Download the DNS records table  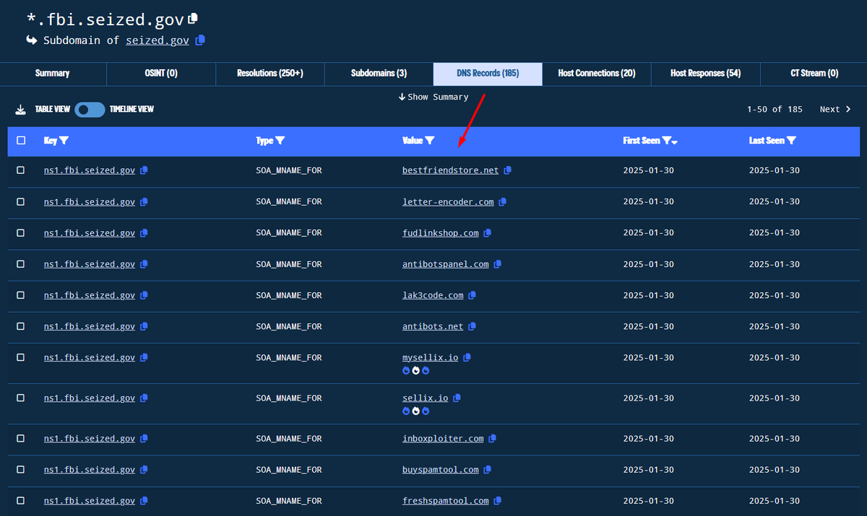[20, 110]
